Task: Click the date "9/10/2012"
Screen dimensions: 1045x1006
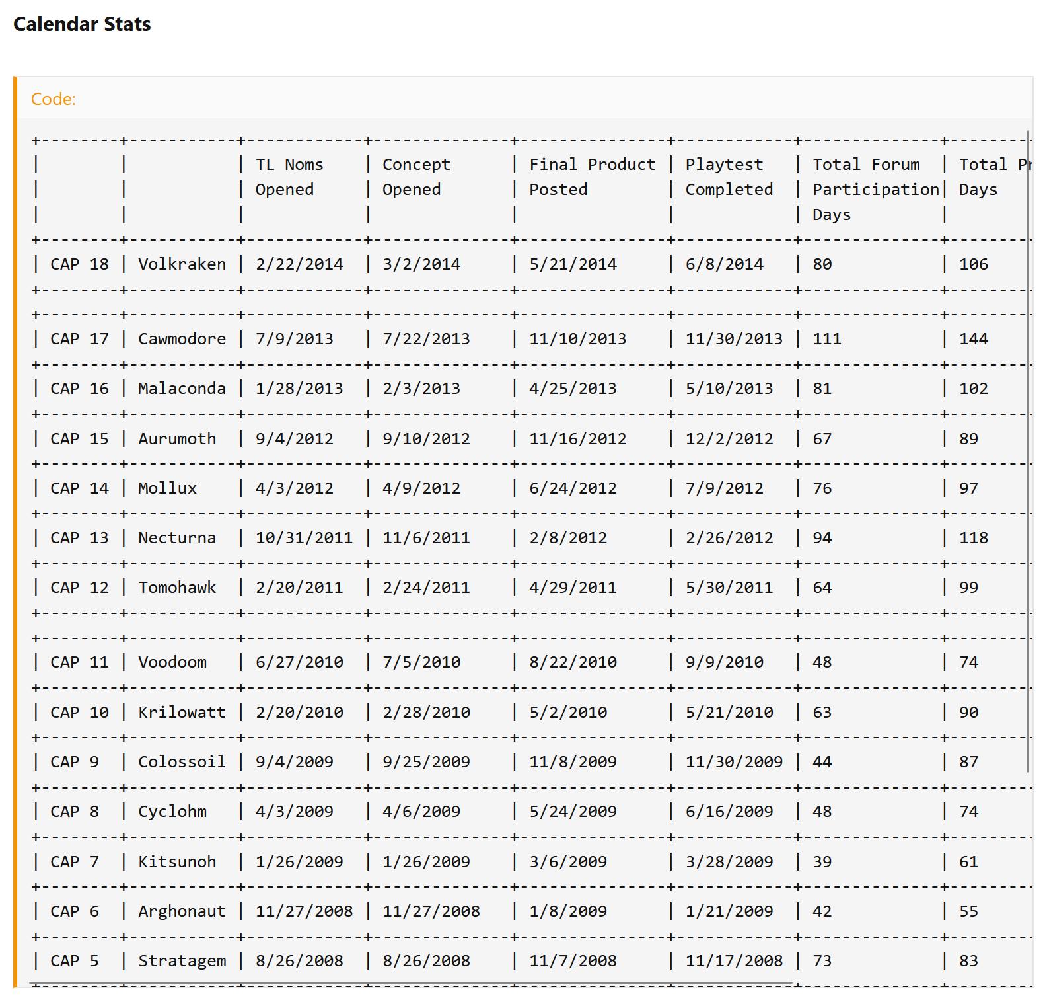Action: [426, 439]
